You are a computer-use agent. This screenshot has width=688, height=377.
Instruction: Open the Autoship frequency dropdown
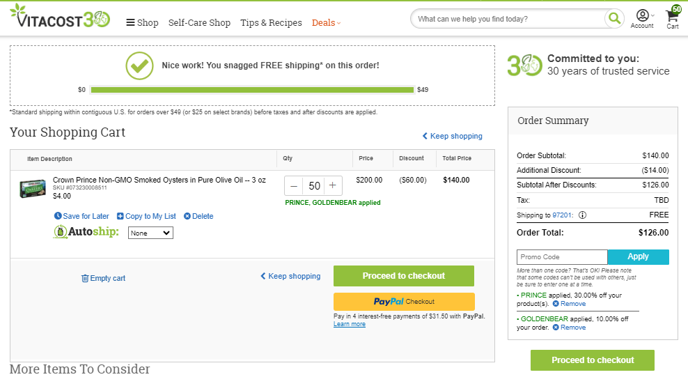[x=150, y=233]
